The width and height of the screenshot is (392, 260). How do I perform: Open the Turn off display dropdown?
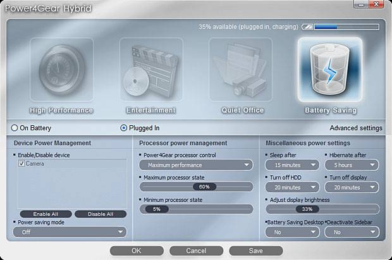(x=352, y=187)
